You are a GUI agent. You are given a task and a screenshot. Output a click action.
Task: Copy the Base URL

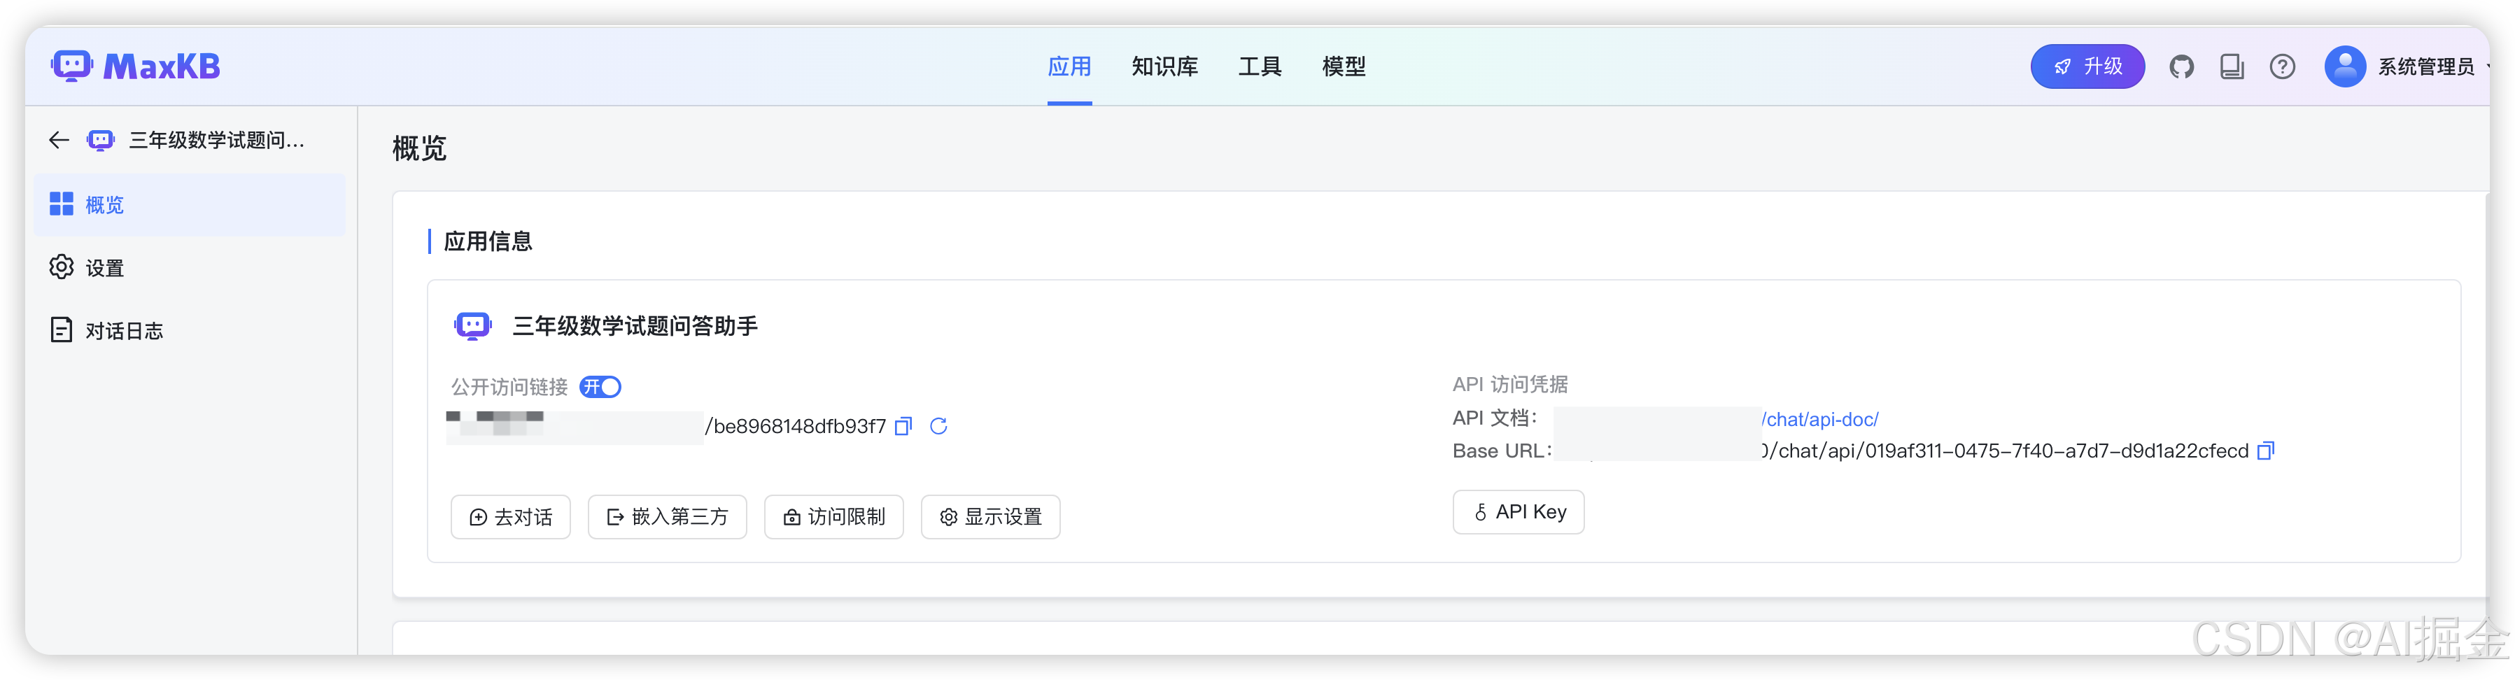(x=2266, y=451)
